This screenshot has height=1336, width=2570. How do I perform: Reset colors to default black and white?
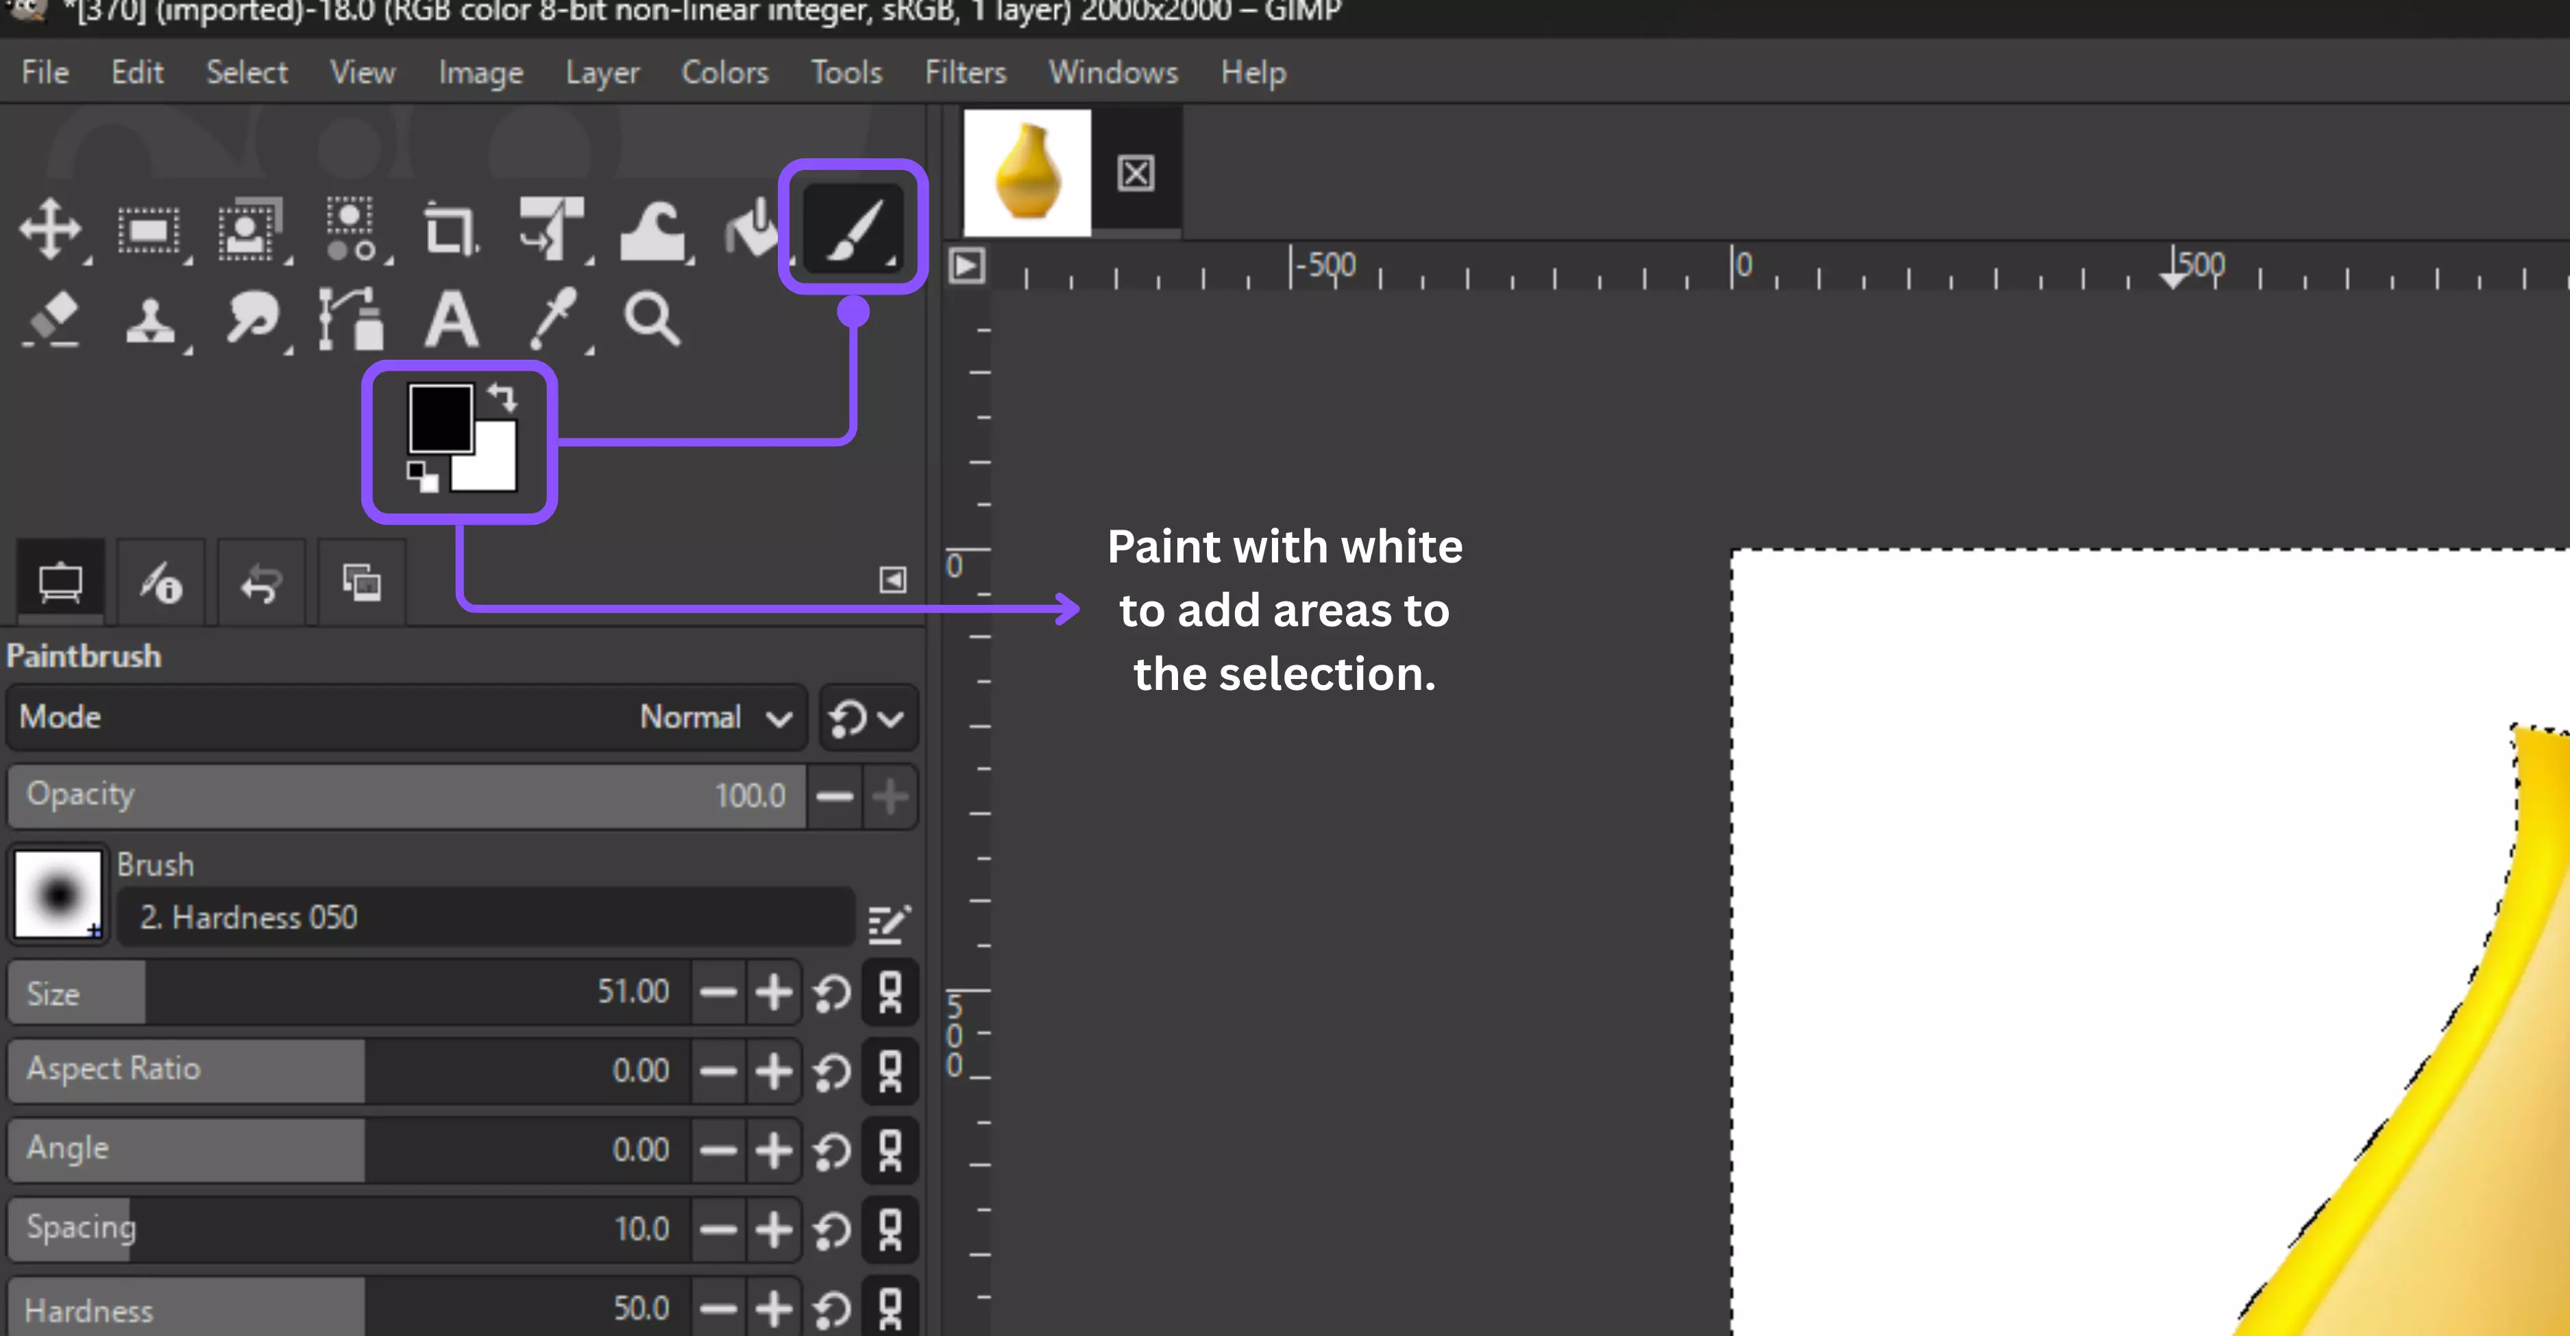(422, 477)
